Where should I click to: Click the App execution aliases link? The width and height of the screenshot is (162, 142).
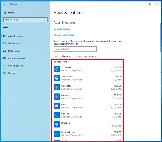click(x=64, y=35)
